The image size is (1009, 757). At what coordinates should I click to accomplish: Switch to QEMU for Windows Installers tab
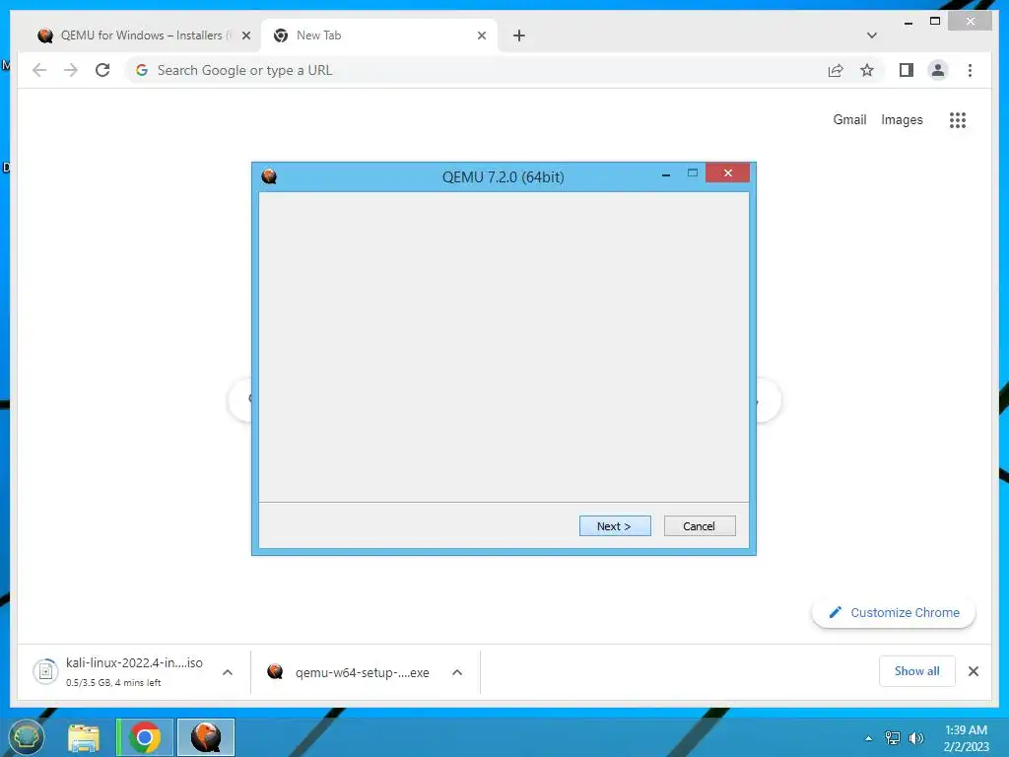point(142,35)
